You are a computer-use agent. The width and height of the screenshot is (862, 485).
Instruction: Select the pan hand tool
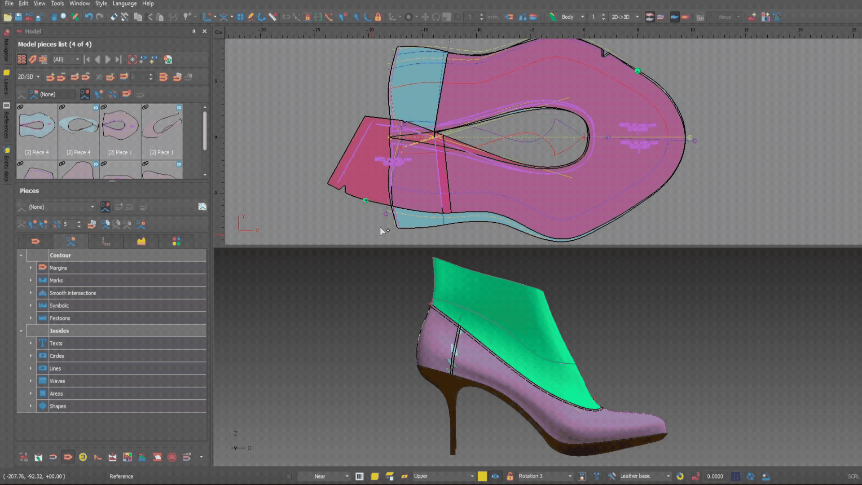[x=53, y=17]
